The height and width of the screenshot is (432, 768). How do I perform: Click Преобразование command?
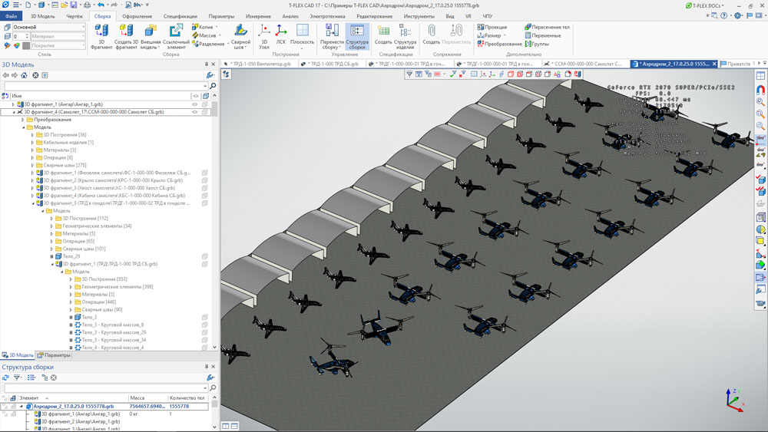click(500, 44)
